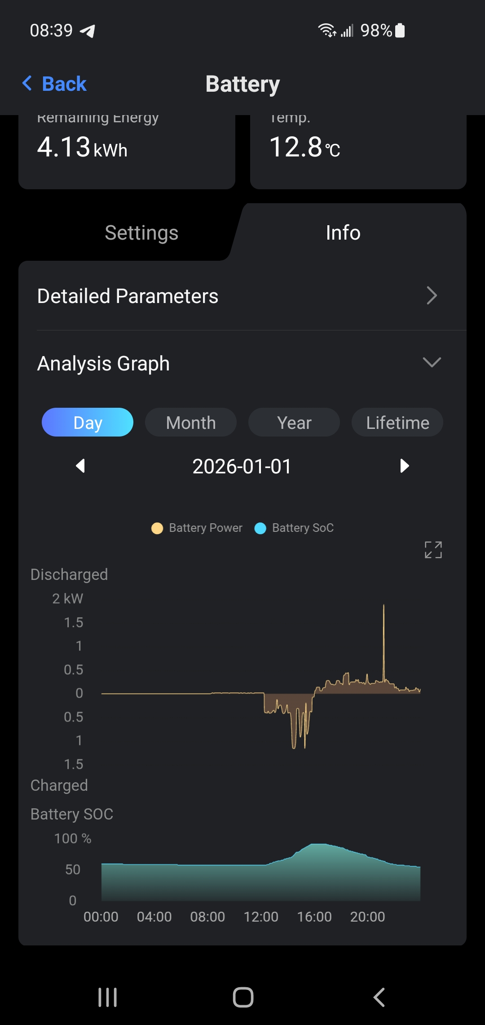
Task: Select the Day range option
Action: (x=88, y=423)
